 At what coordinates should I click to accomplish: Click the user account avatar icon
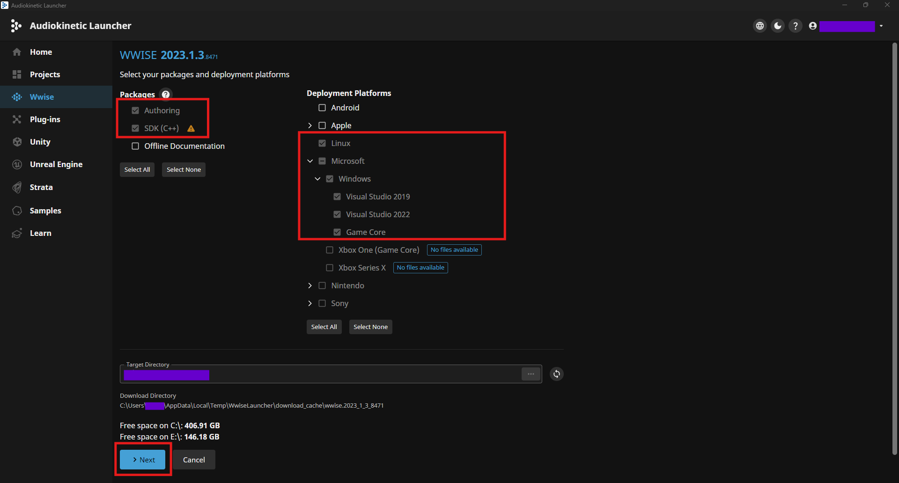(813, 26)
